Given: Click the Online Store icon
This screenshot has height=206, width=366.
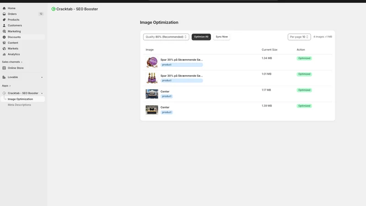Looking at the screenshot, I should tap(4, 68).
